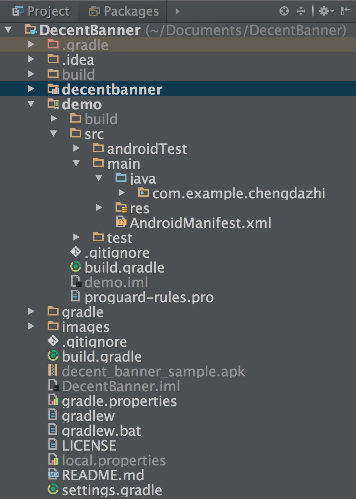Click the hide panel icon
356x499 pixels.
(345, 11)
